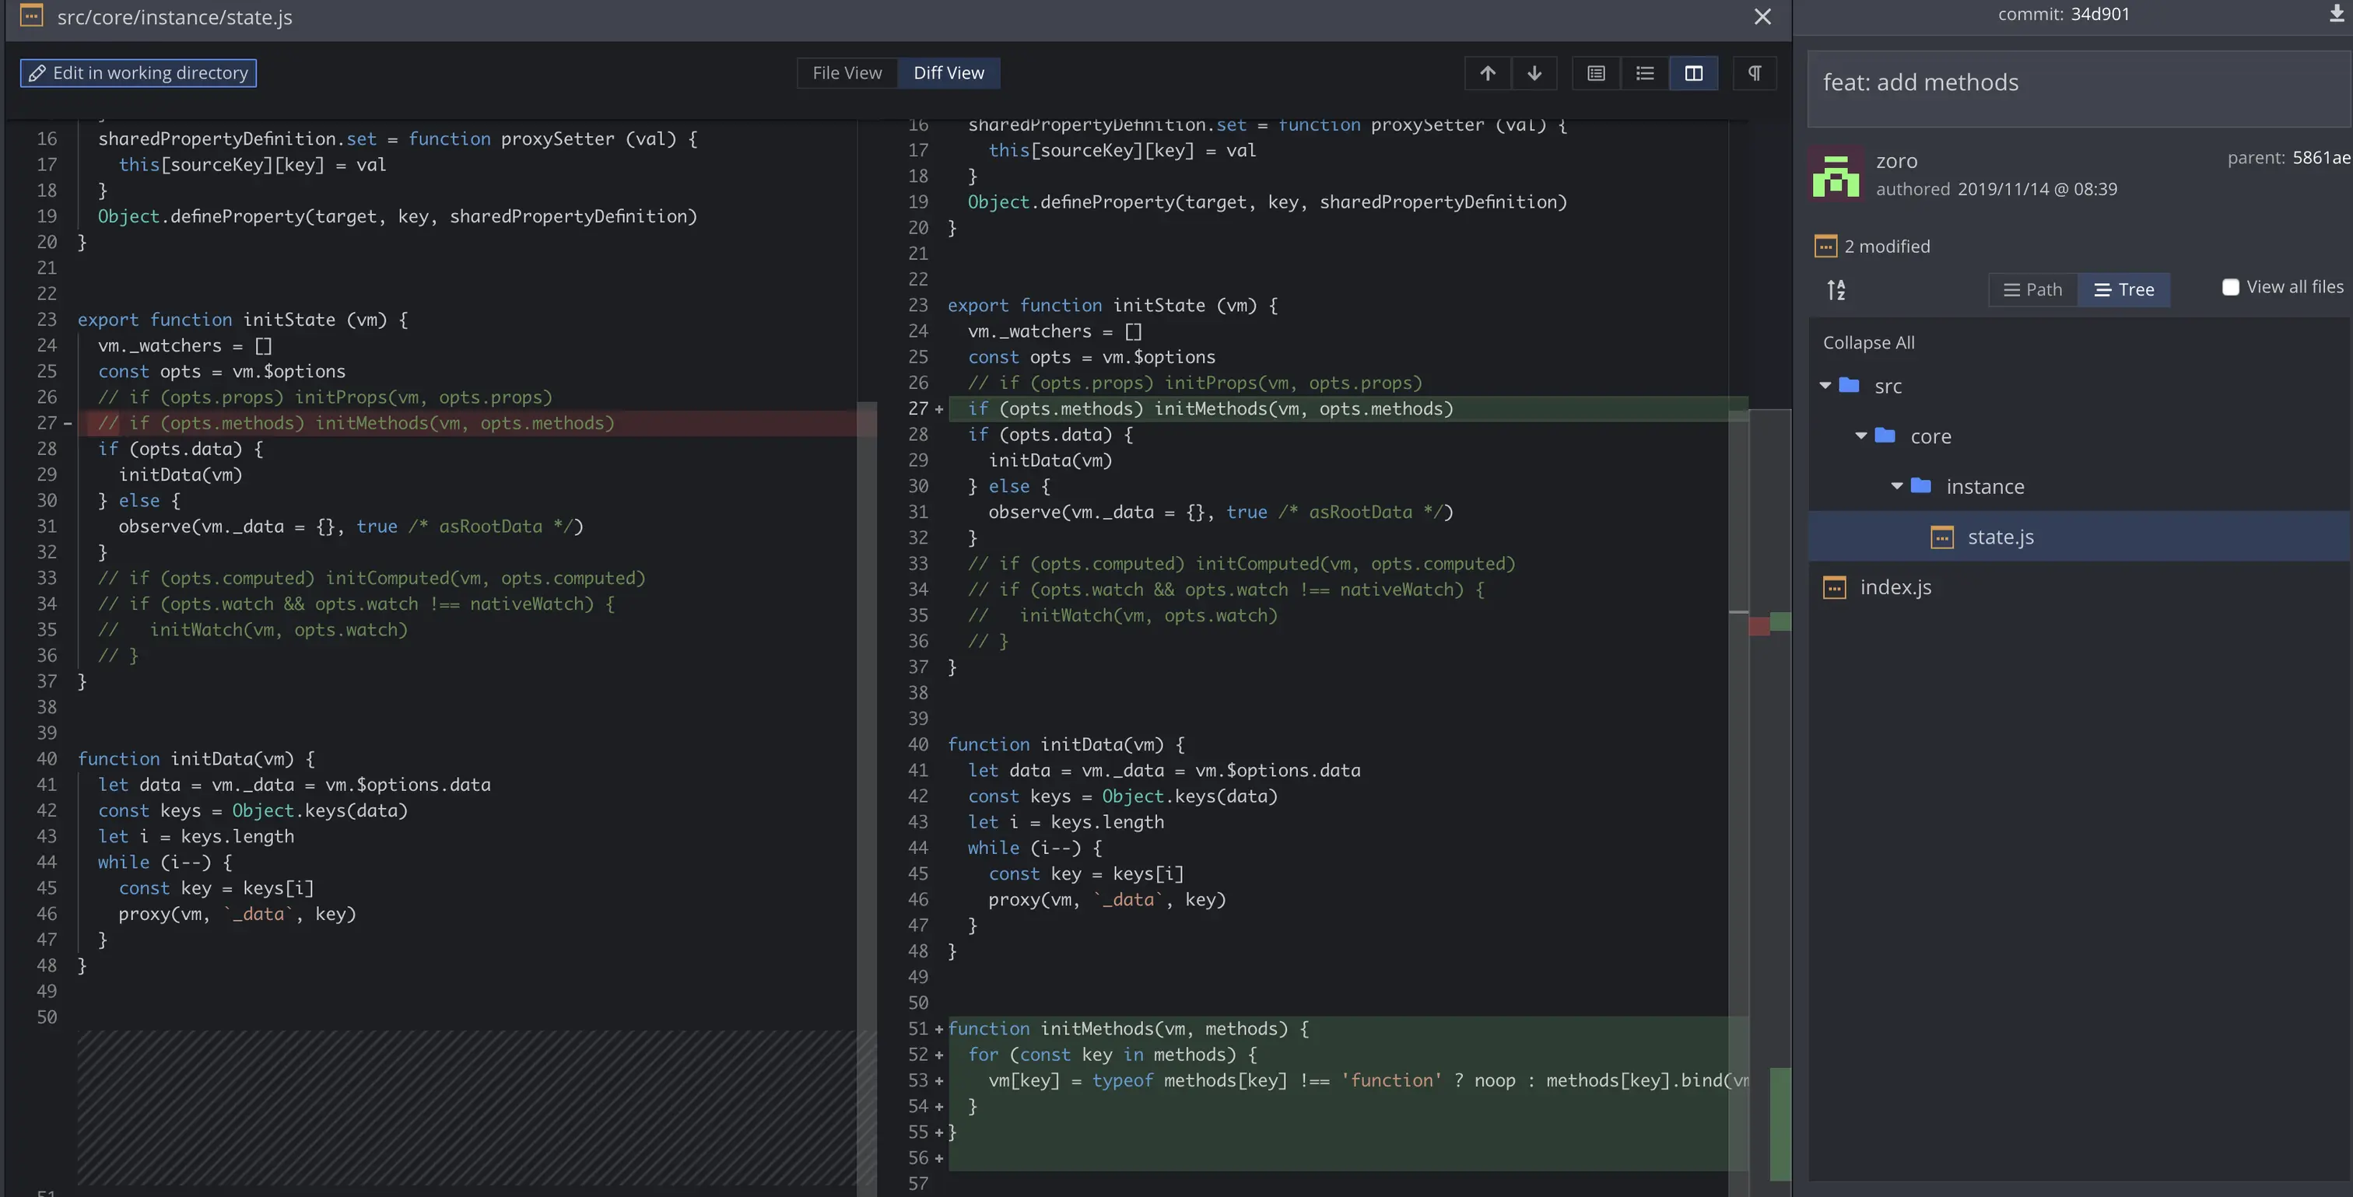The height and width of the screenshot is (1197, 2353).
Task: Select the Diff View tab
Action: 949,73
